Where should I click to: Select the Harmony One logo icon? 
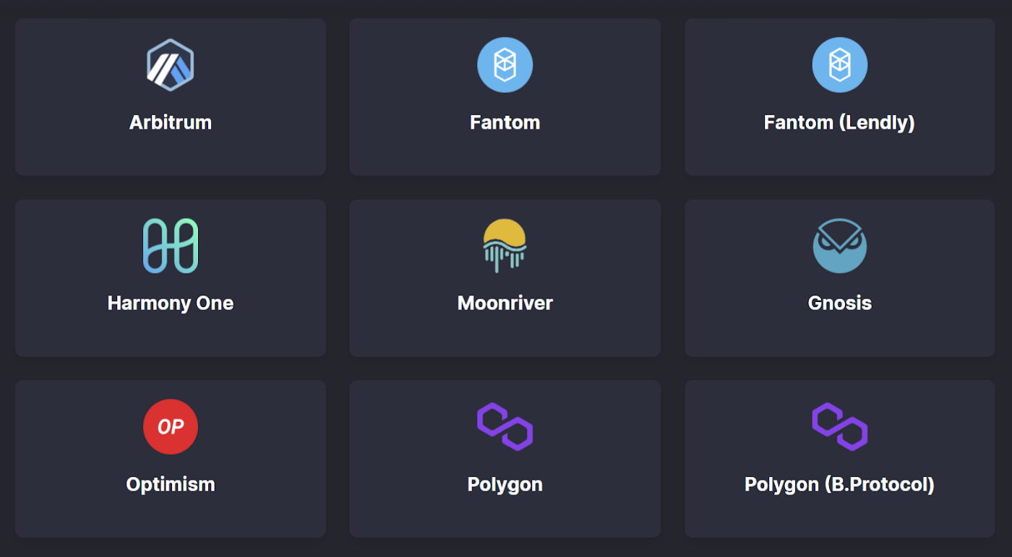point(171,246)
